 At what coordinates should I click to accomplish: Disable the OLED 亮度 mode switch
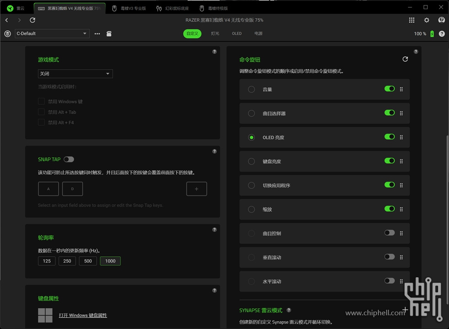(389, 137)
